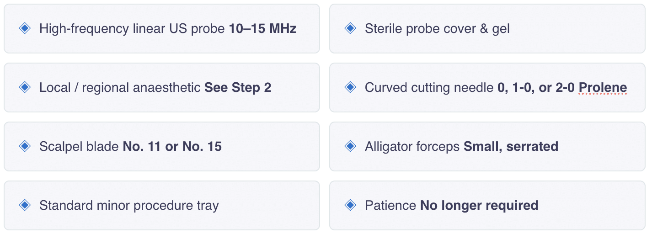Click diamond icon beside High-frequency linear US probe
Viewport: 652px width, 234px height.
[25, 29]
